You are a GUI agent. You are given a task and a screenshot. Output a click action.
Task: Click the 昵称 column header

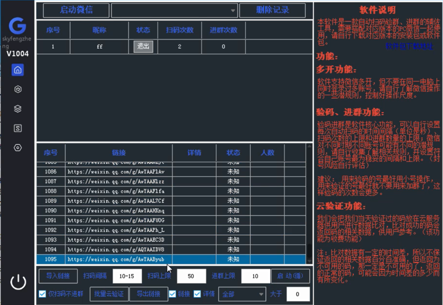(x=99, y=30)
